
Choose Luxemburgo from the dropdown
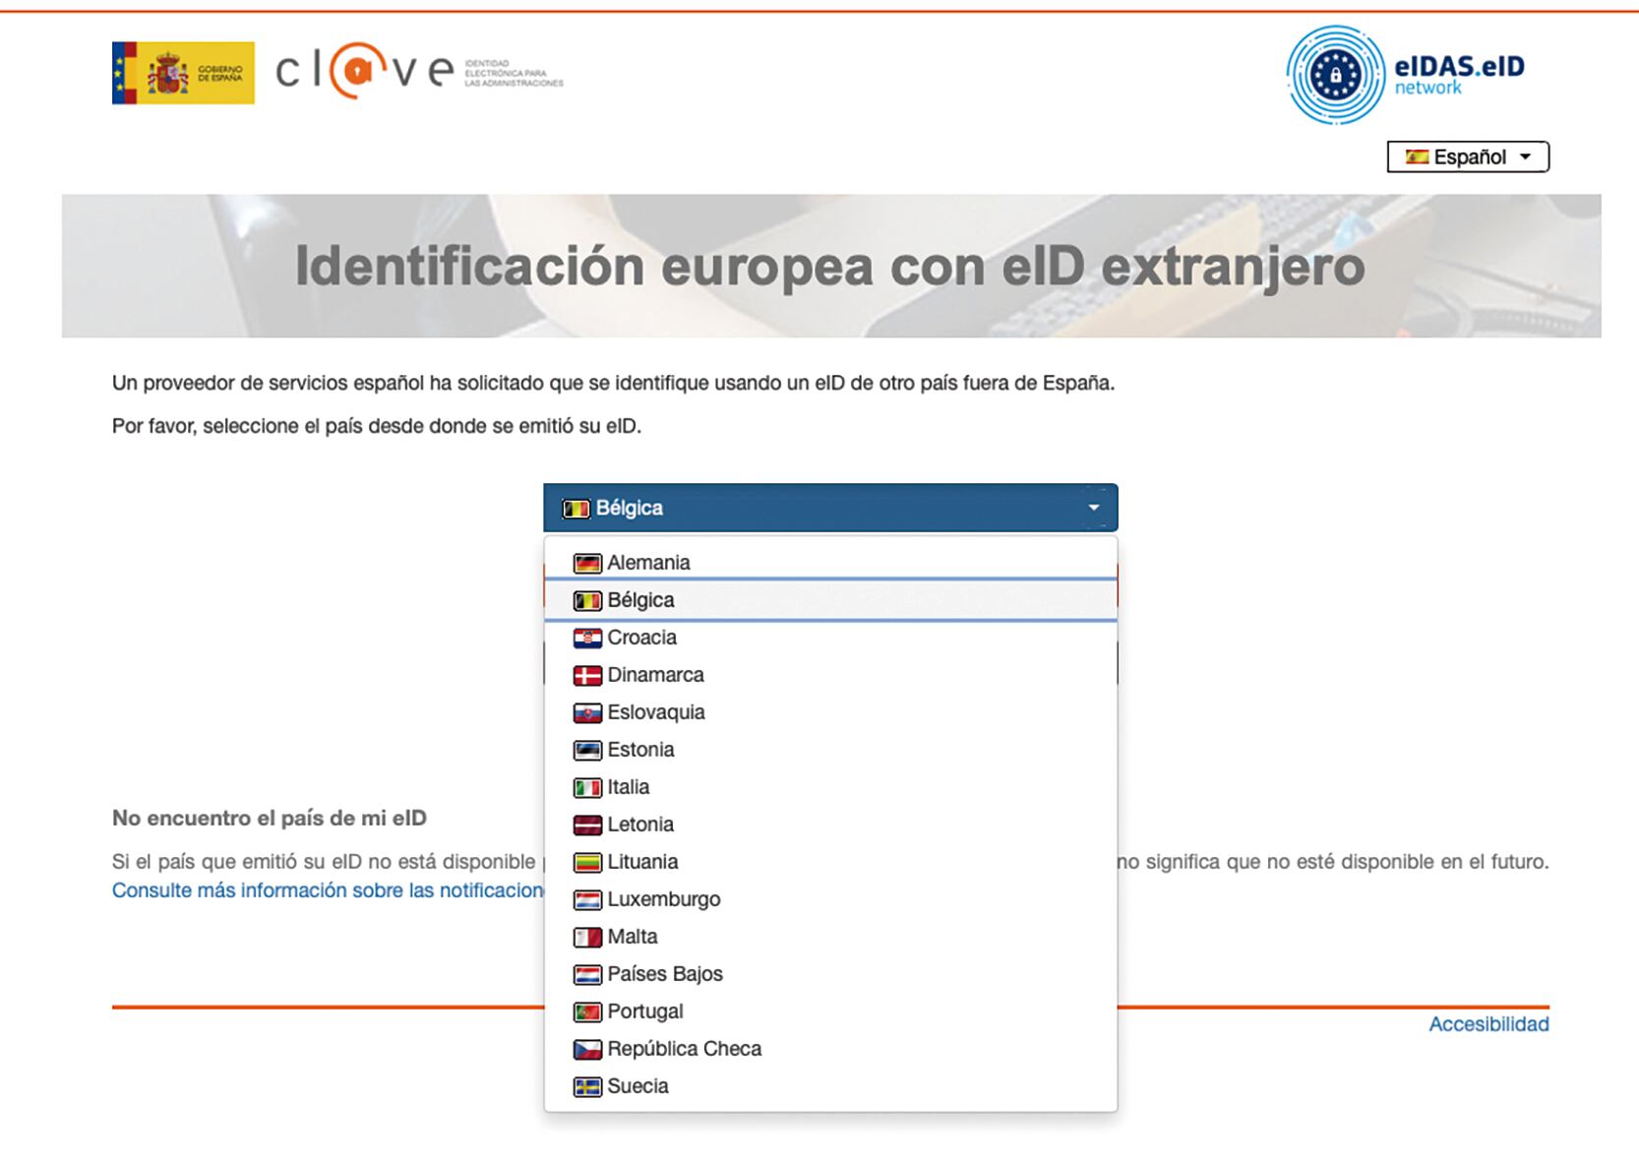[x=830, y=899]
